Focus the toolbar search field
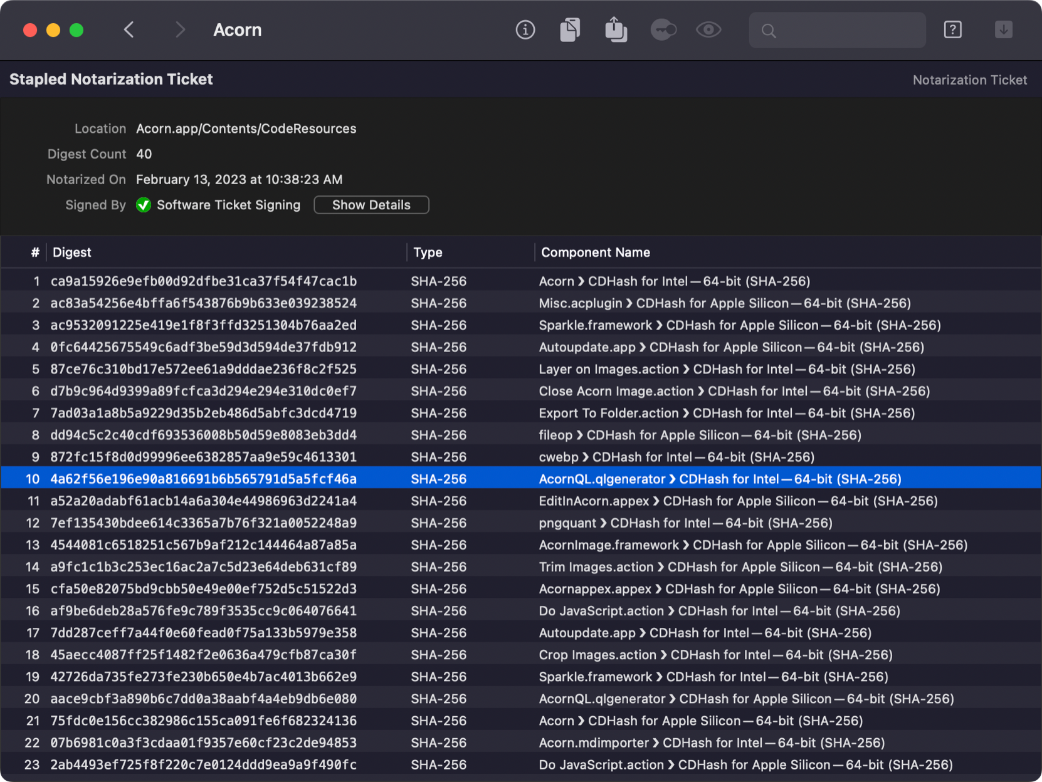Viewport: 1042px width, 782px height. coord(846,30)
